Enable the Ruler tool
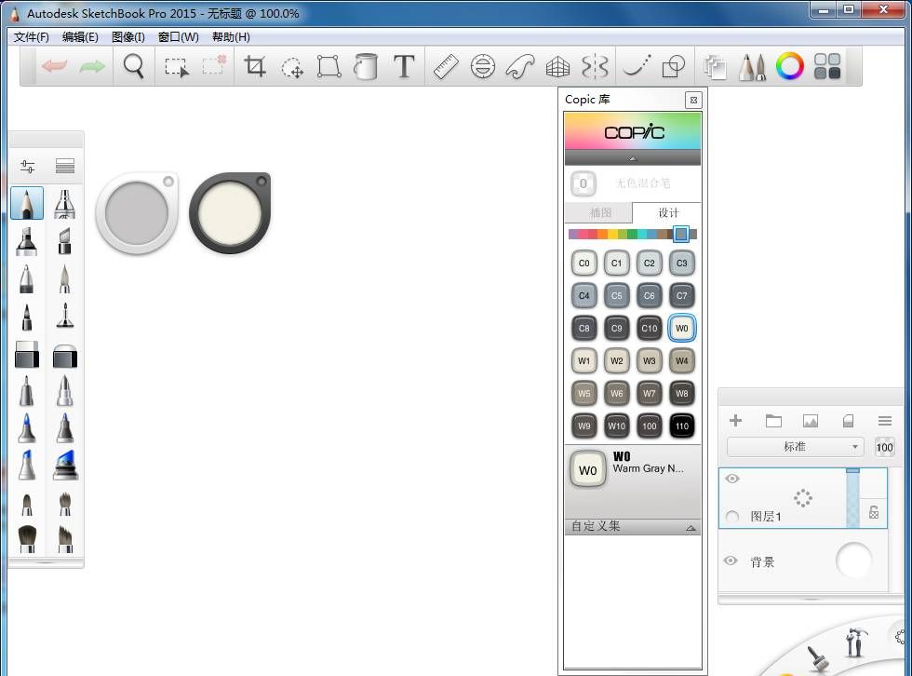The height and width of the screenshot is (676, 912). tap(446, 66)
